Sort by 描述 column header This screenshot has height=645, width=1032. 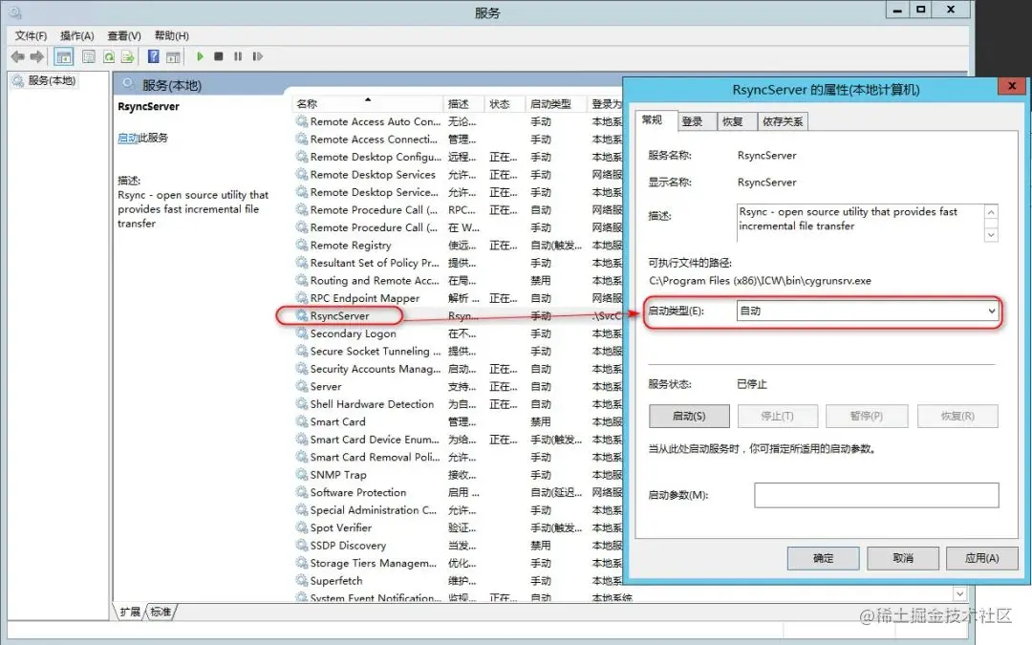pos(463,104)
